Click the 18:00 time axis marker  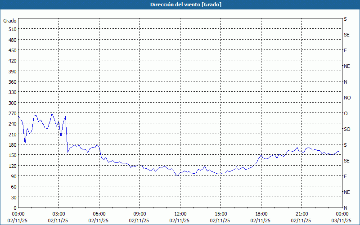coord(261,214)
